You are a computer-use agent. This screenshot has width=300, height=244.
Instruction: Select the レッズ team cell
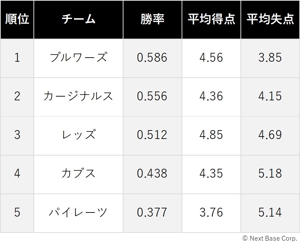[78, 136]
